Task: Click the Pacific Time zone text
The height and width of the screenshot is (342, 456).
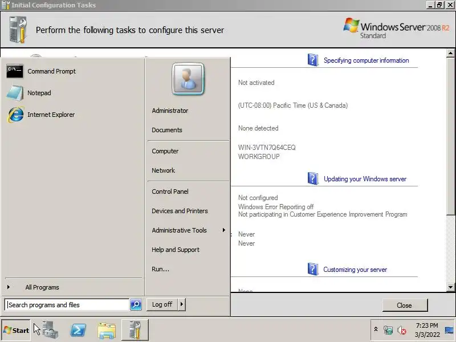Action: click(293, 105)
